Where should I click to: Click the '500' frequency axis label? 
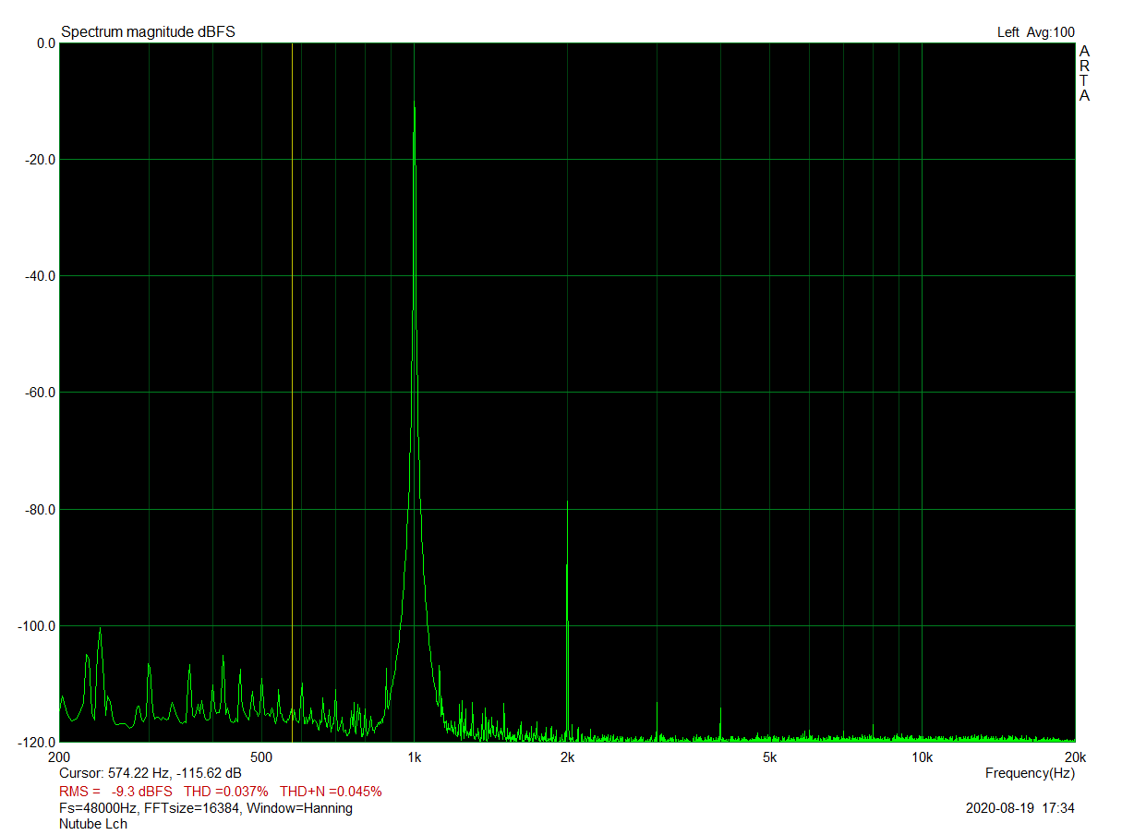pyautogui.click(x=261, y=757)
